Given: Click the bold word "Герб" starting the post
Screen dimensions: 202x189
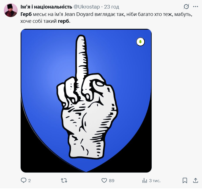Looking at the screenshot, I should [x=26, y=14].
